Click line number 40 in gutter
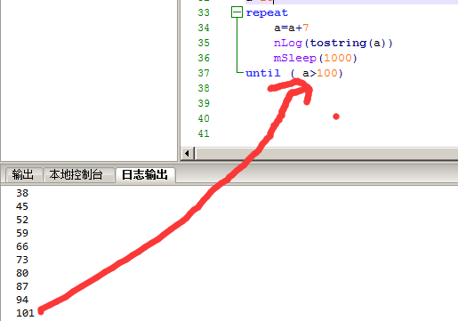Image resolution: width=458 pixels, height=321 pixels. [204, 118]
